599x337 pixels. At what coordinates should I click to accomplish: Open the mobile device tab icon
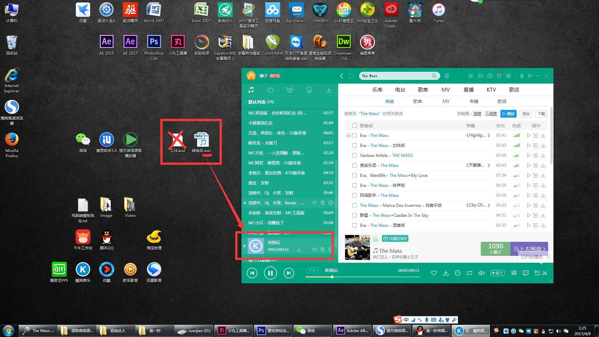[309, 90]
